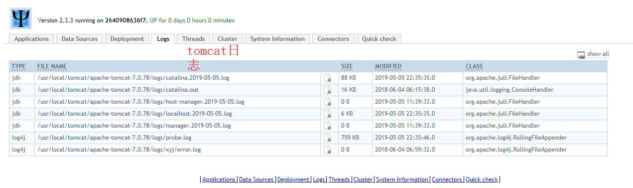This screenshot has height=188, width=633.
Task: Click footer Quick check link
Action: tap(482, 180)
